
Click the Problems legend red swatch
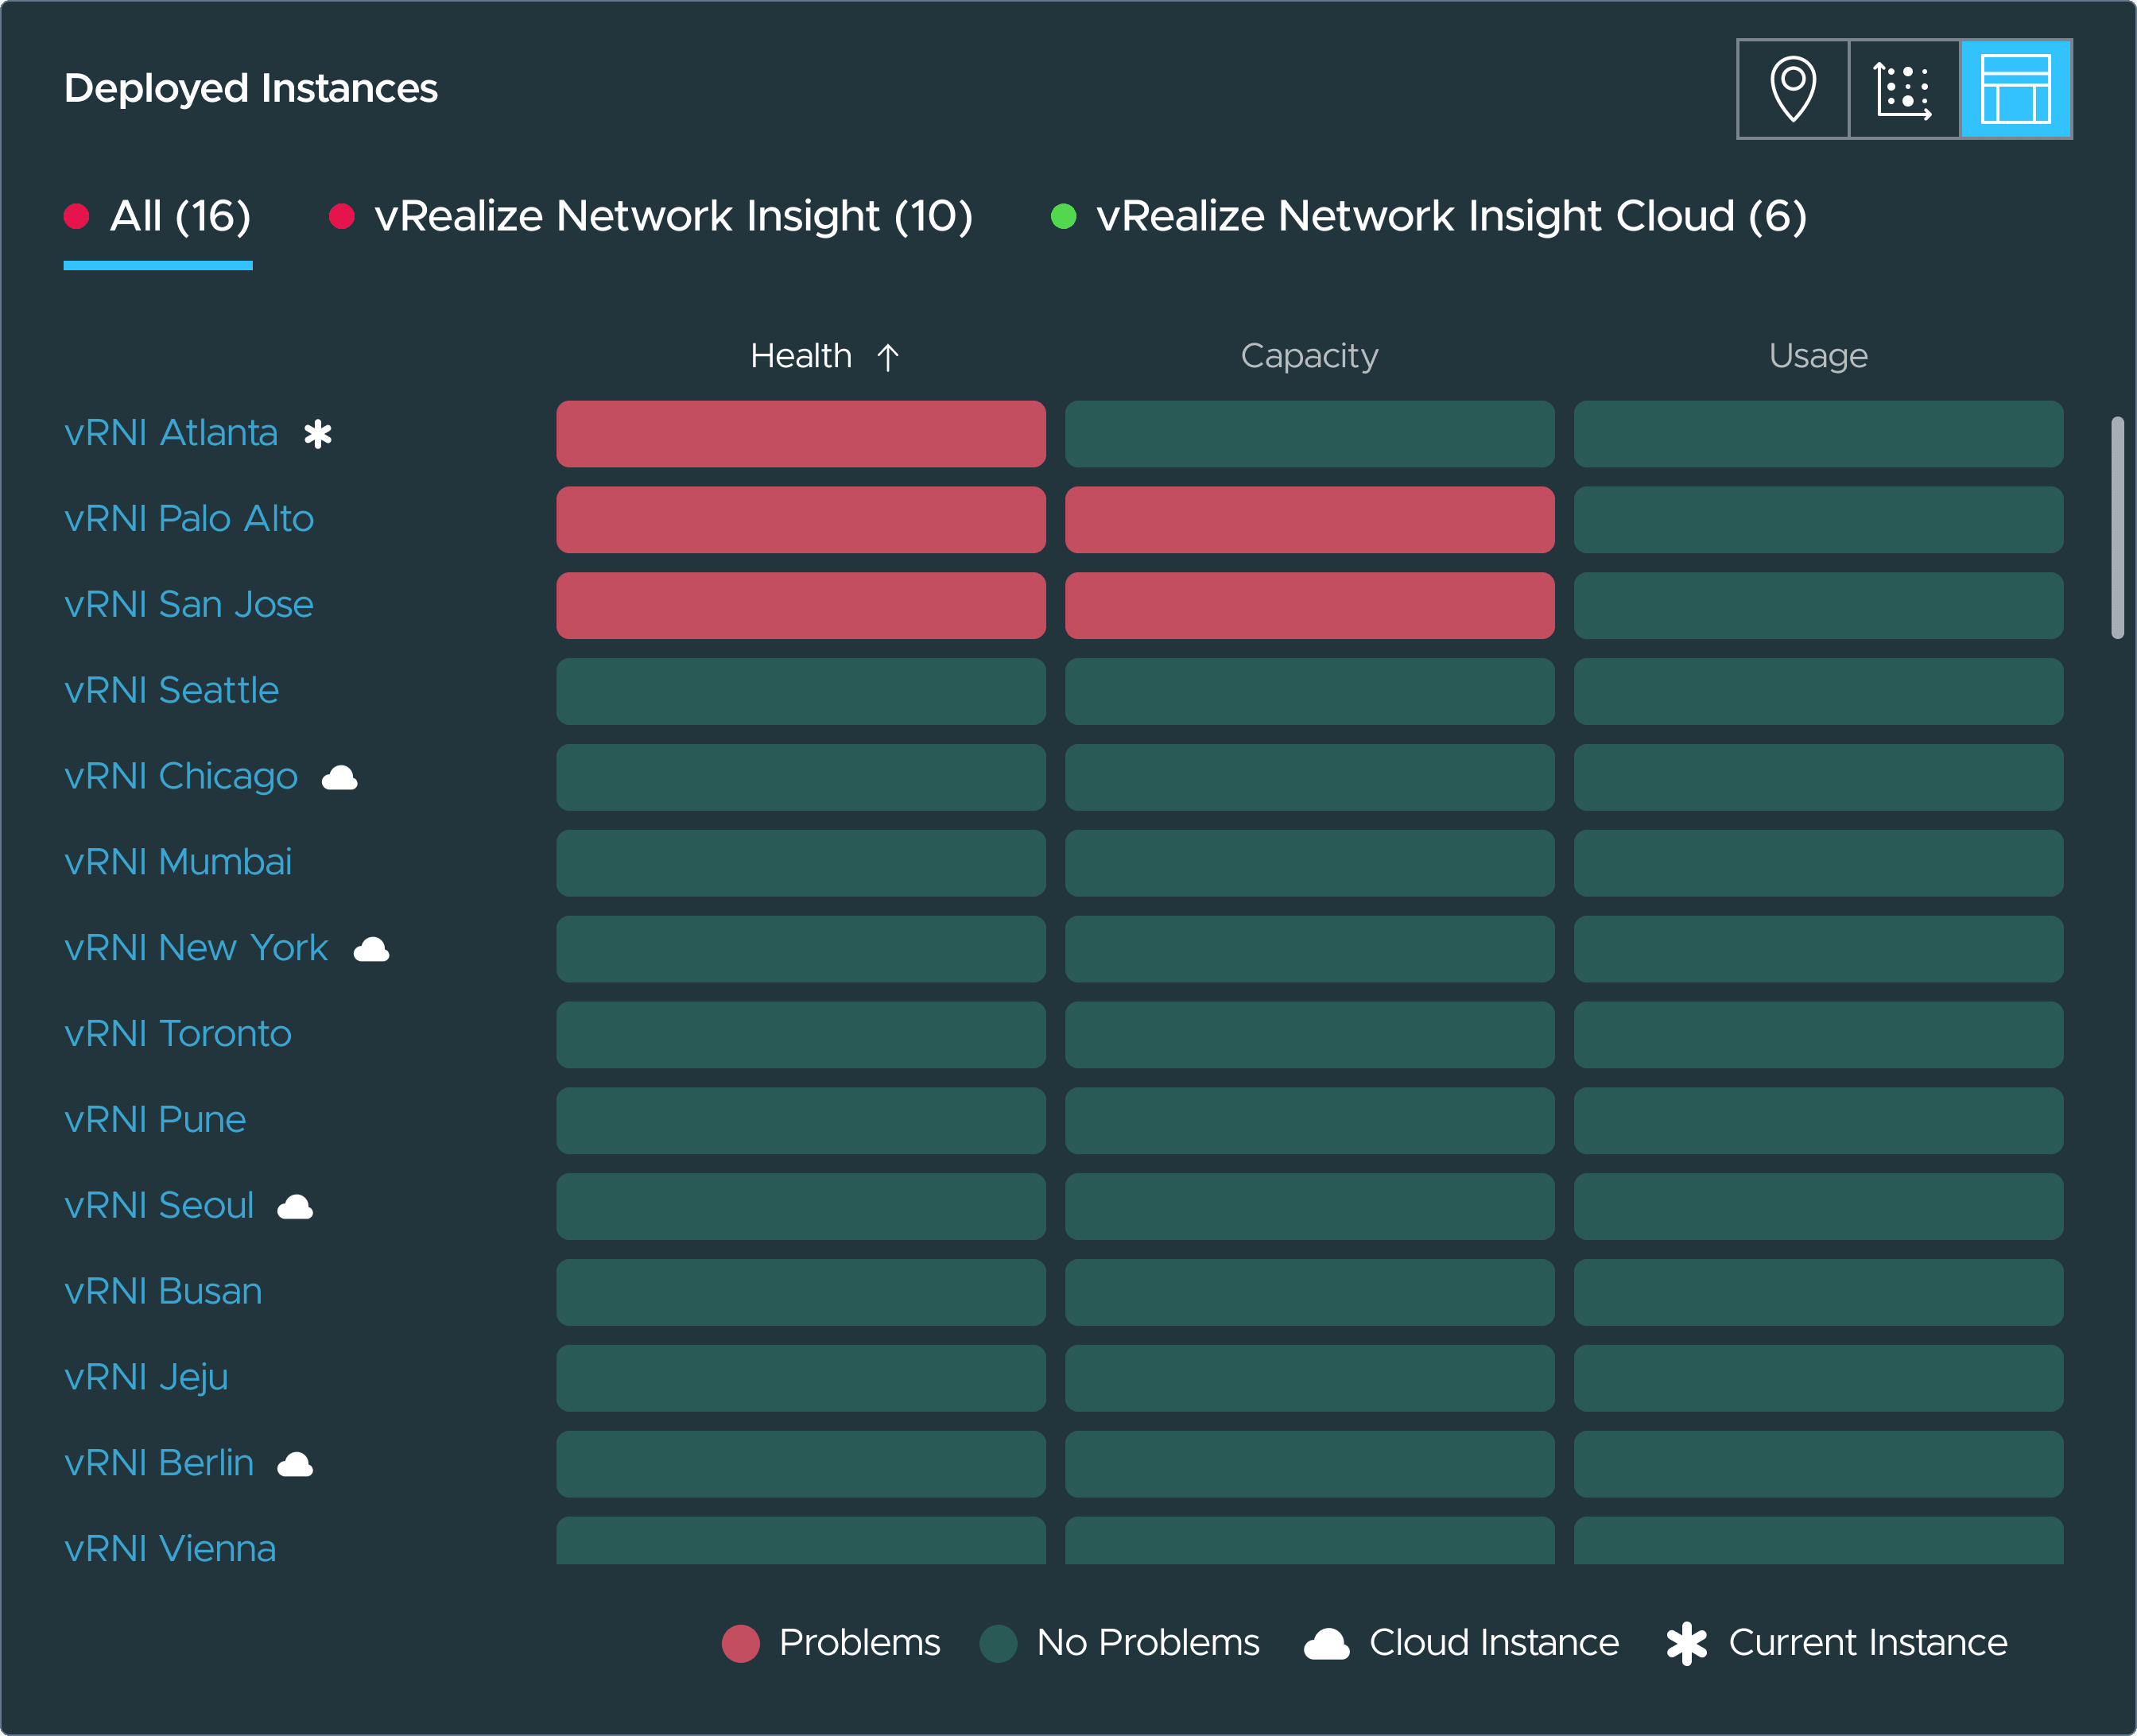(741, 1644)
